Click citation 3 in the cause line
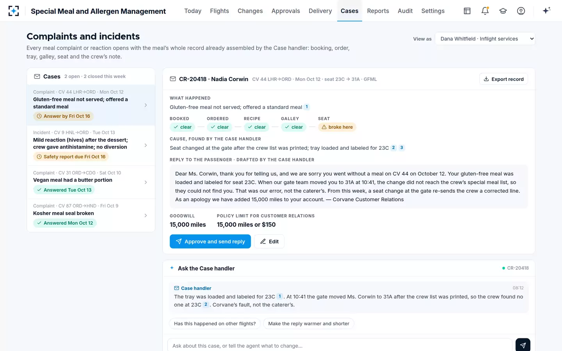This screenshot has height=351, width=562. pos(402,148)
